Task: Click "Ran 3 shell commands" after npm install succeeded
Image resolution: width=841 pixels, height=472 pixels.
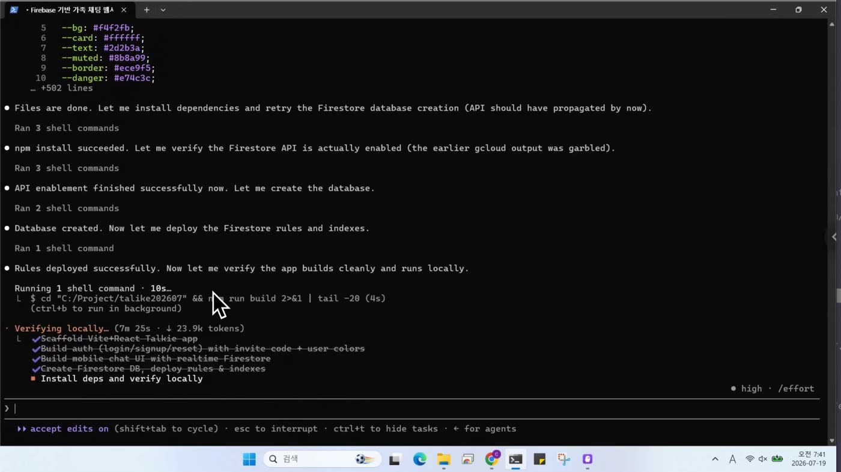Action: click(x=67, y=168)
